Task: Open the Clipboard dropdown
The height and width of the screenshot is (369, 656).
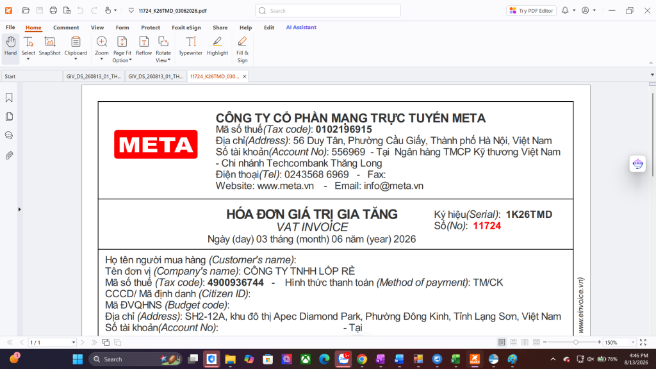Action: pos(76,60)
